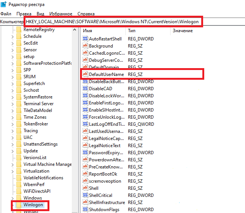The image size is (245, 213).
Task: Open the Правка menu
Action: [x=24, y=14]
